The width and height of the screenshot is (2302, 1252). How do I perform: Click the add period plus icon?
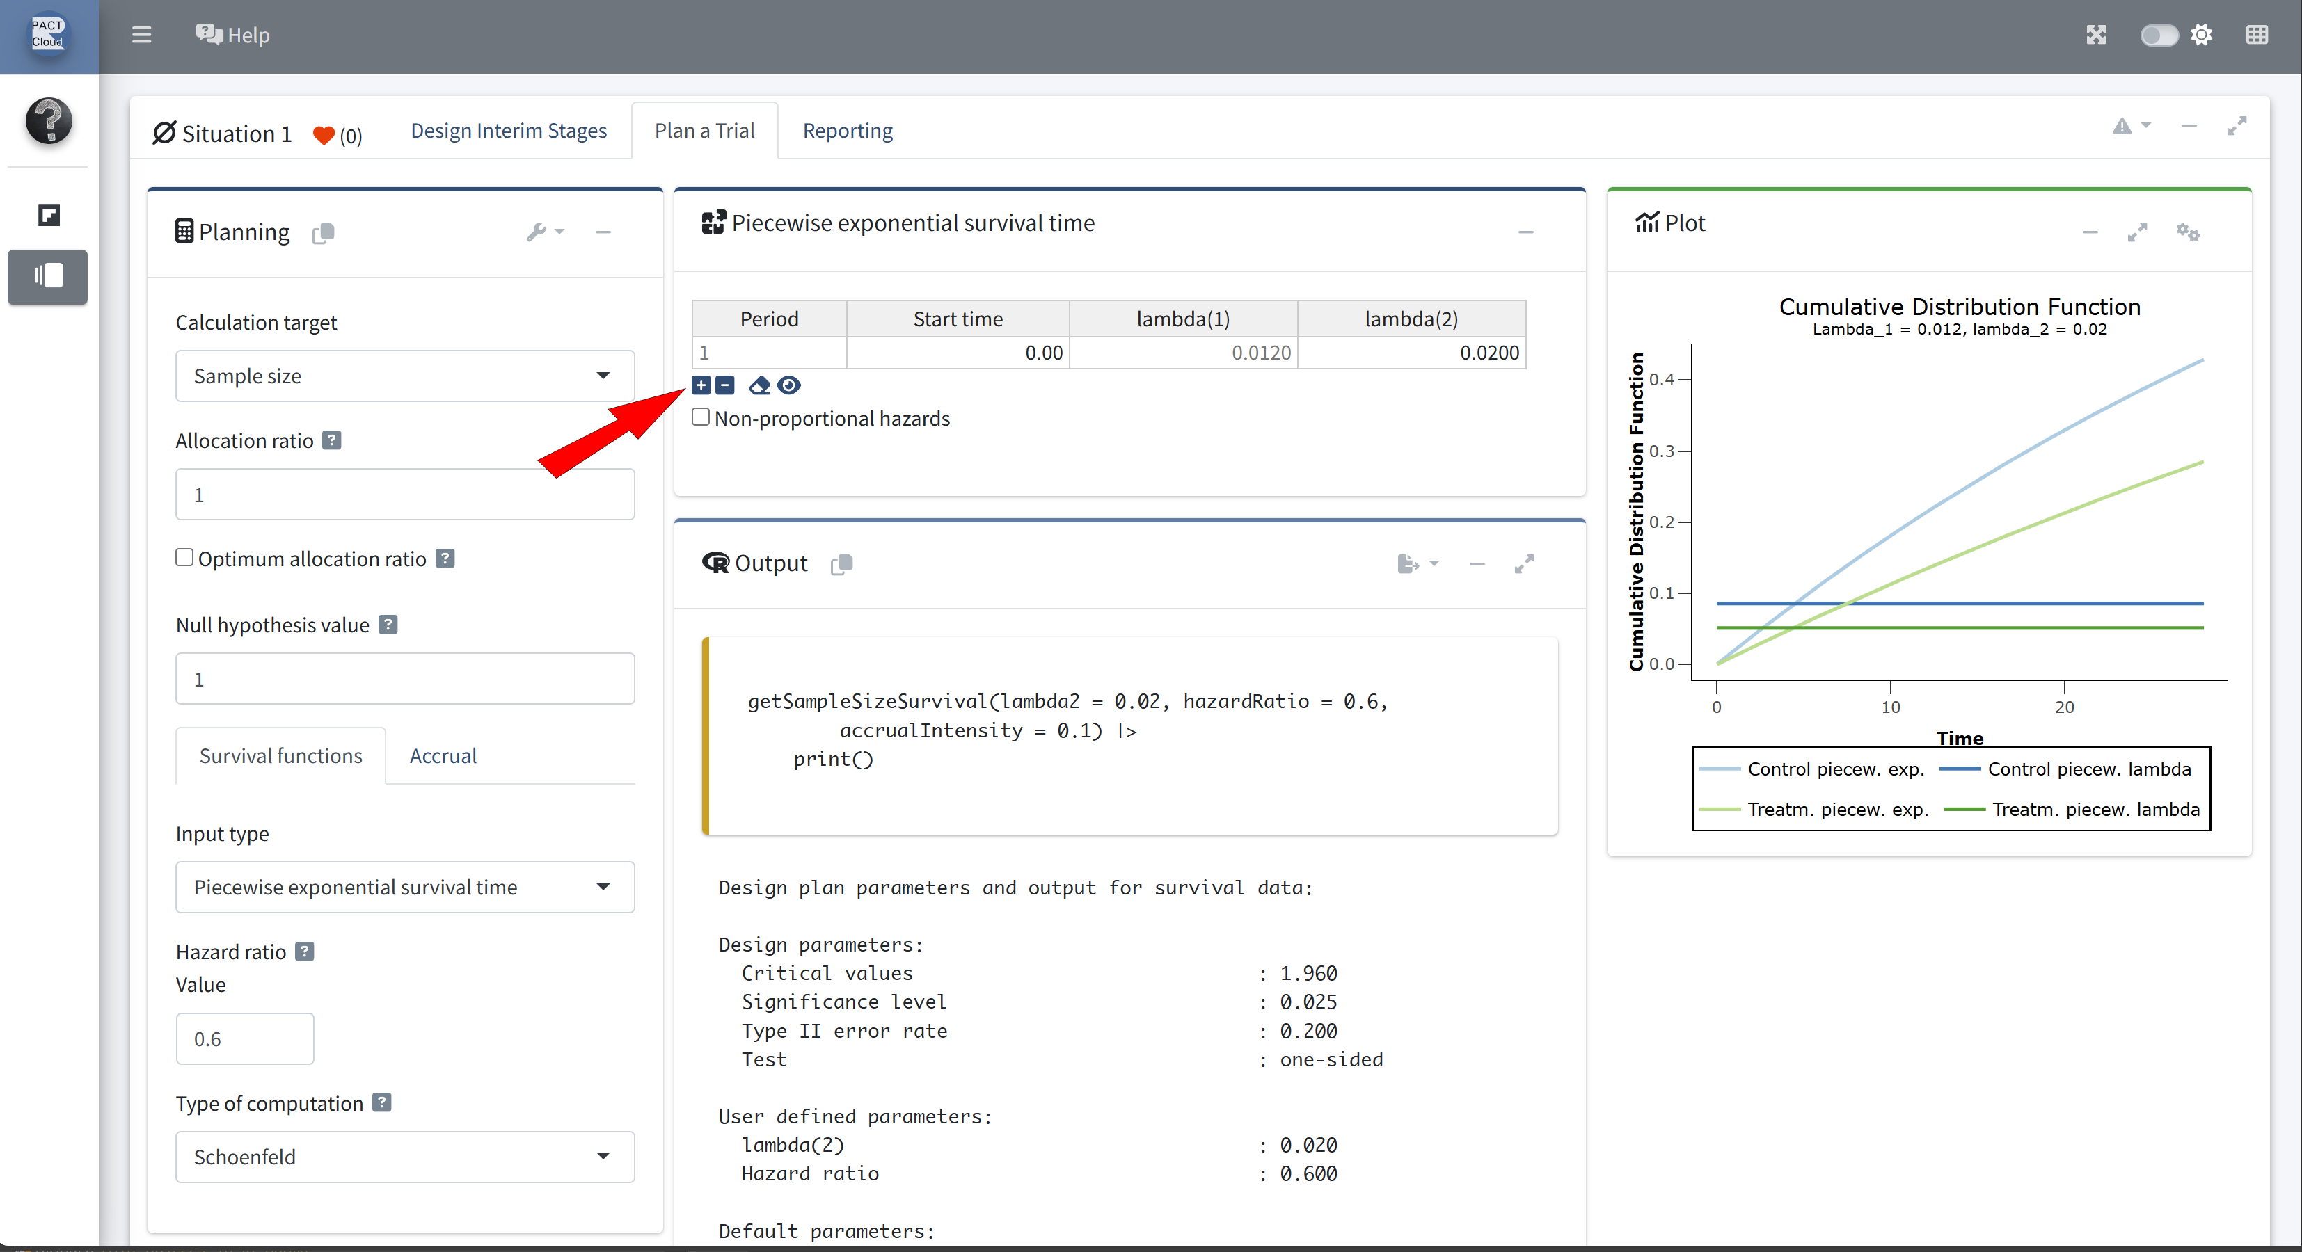701,385
